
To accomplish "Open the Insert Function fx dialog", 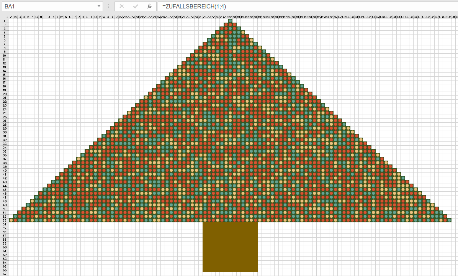I will click(x=150, y=7).
